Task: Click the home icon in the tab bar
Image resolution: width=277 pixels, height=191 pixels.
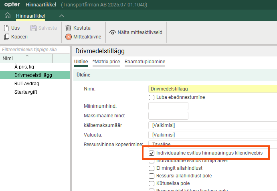Action: (x=7, y=16)
